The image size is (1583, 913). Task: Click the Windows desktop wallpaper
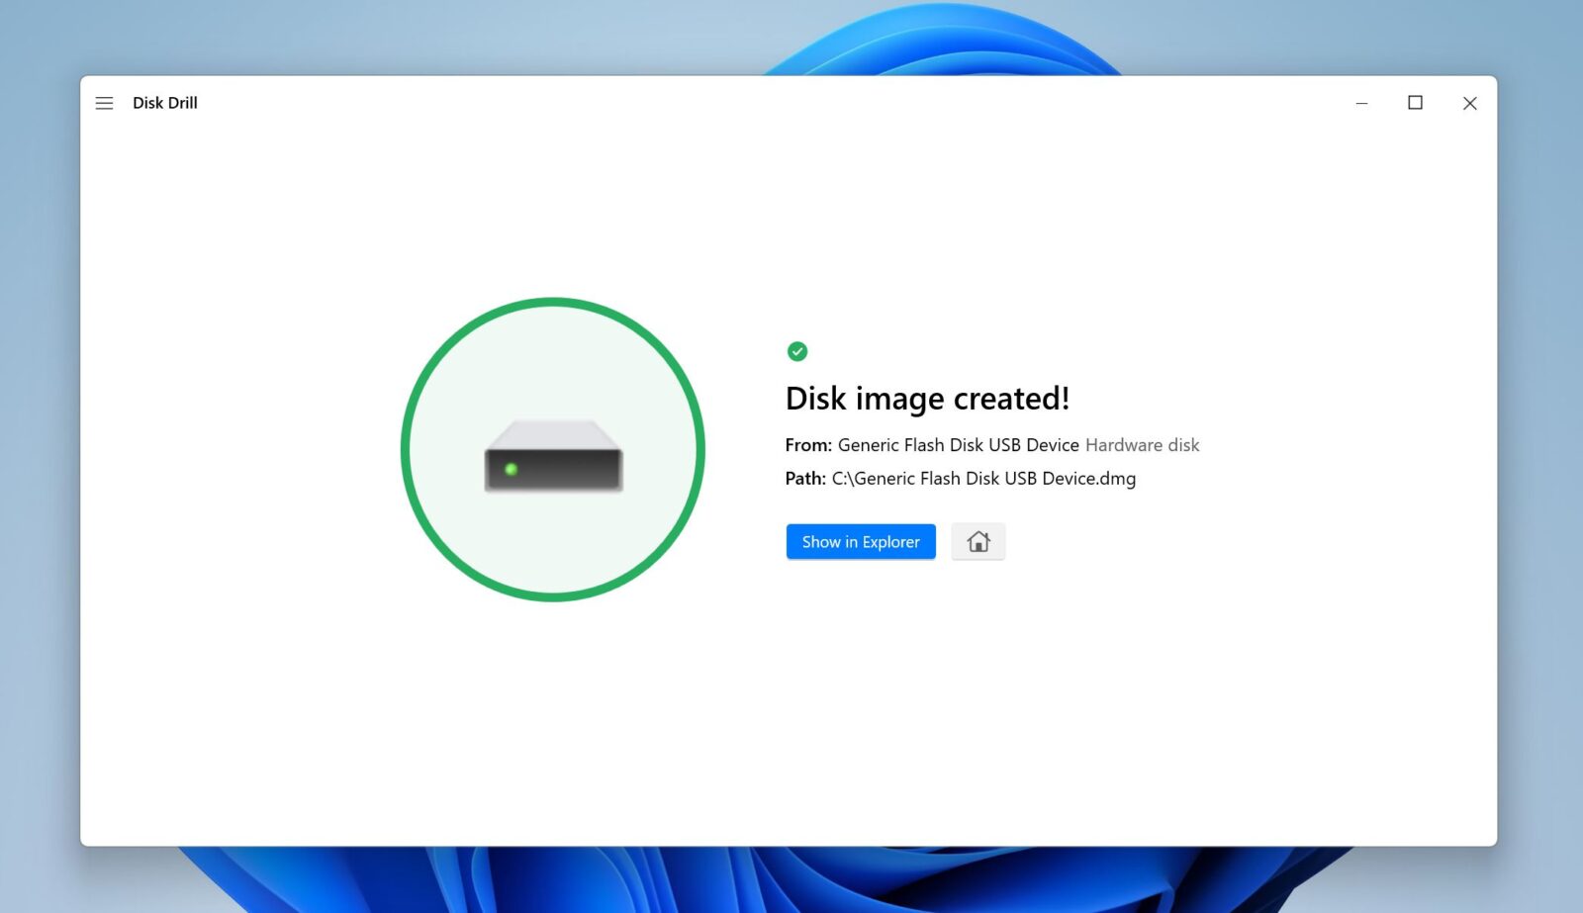[40, 495]
